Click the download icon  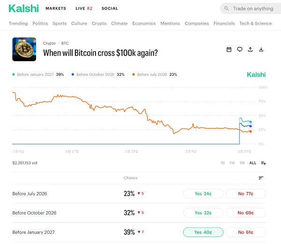pos(261,50)
